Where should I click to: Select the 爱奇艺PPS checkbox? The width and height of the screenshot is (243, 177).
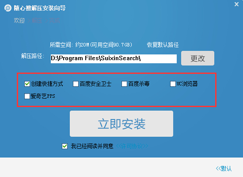[x=27, y=96]
